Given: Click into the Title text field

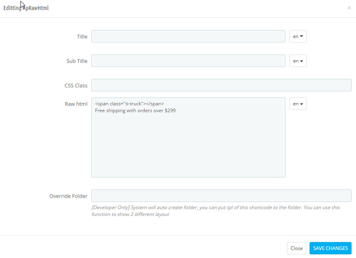Looking at the screenshot, I should pos(188,36).
